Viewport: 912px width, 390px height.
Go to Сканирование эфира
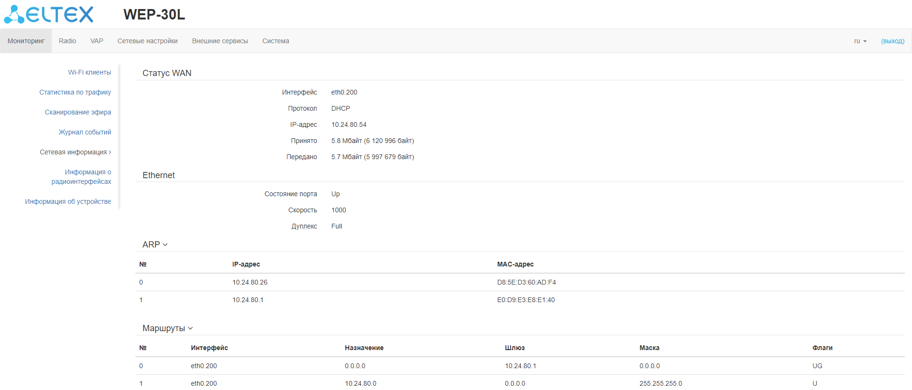click(78, 112)
